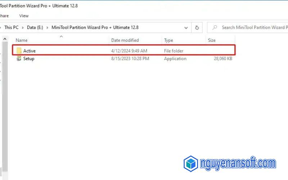Select the Active file name text
Viewport: 288px width, 180px height.
pyautogui.click(x=30, y=51)
